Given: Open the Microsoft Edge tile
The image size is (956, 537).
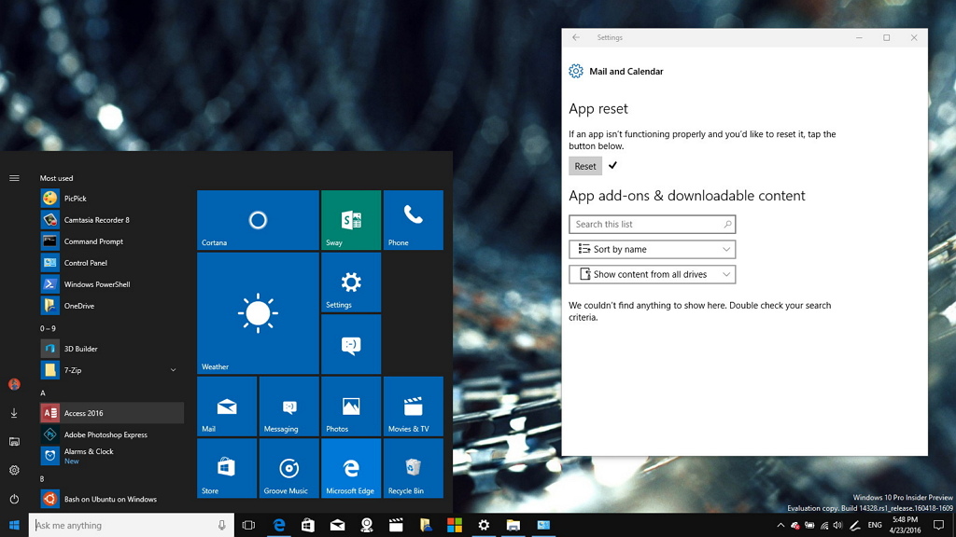Looking at the screenshot, I should coord(351,468).
